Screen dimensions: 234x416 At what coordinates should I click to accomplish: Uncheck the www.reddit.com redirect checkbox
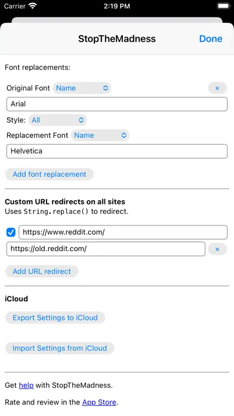click(x=11, y=233)
